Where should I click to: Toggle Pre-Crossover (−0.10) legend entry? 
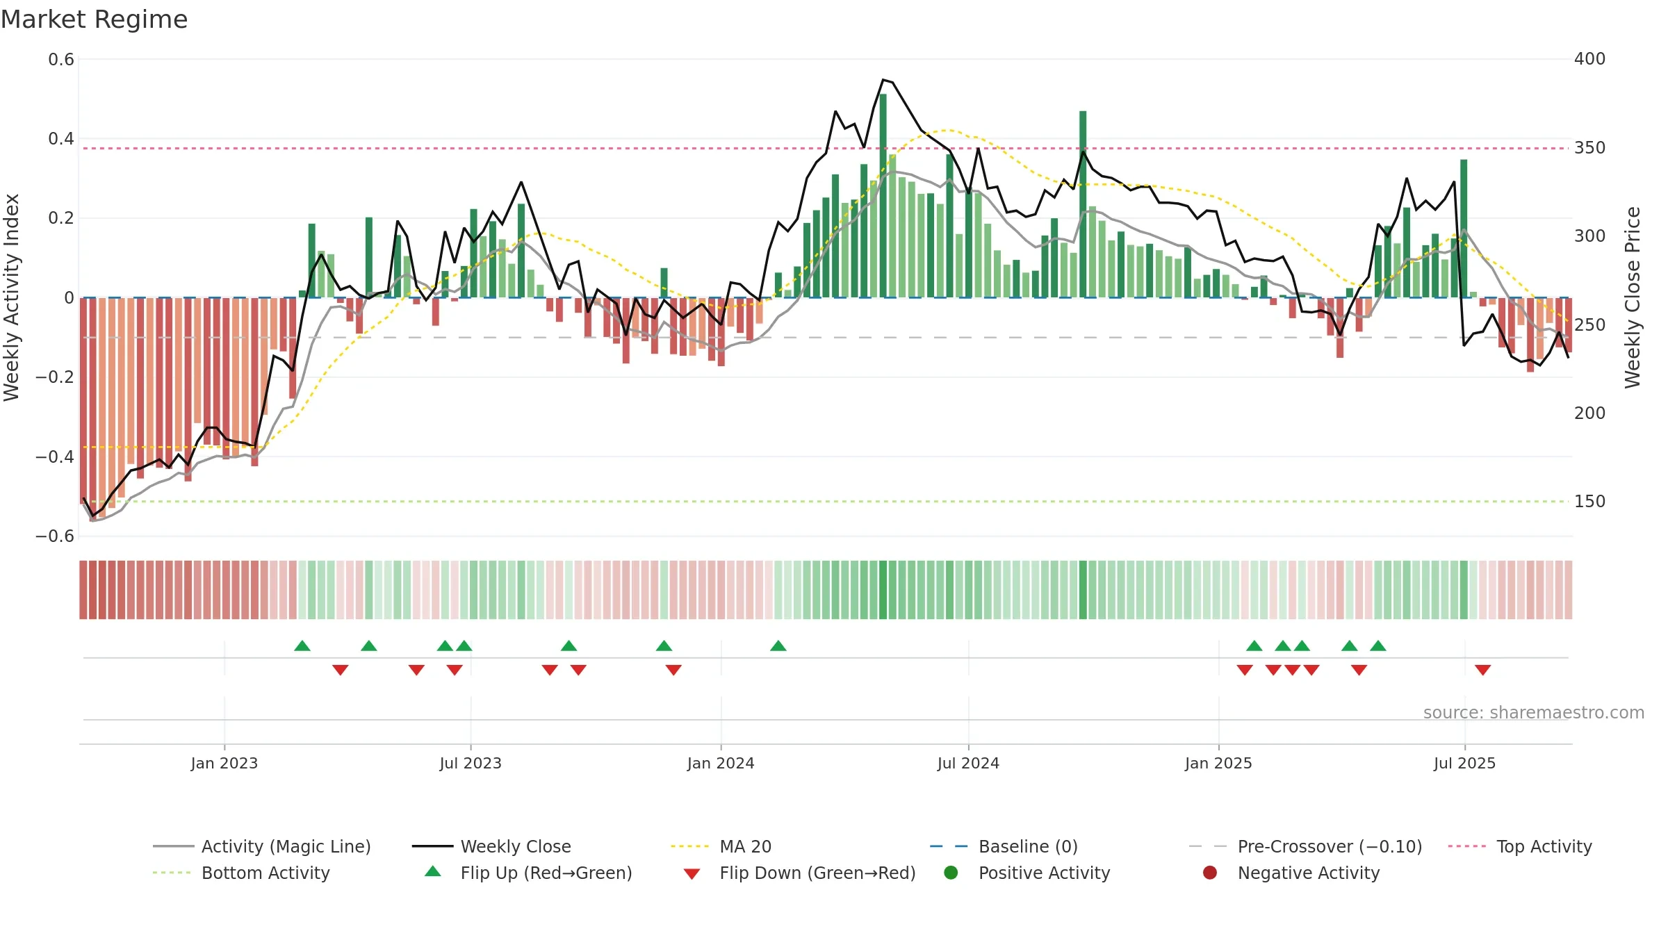click(1306, 846)
